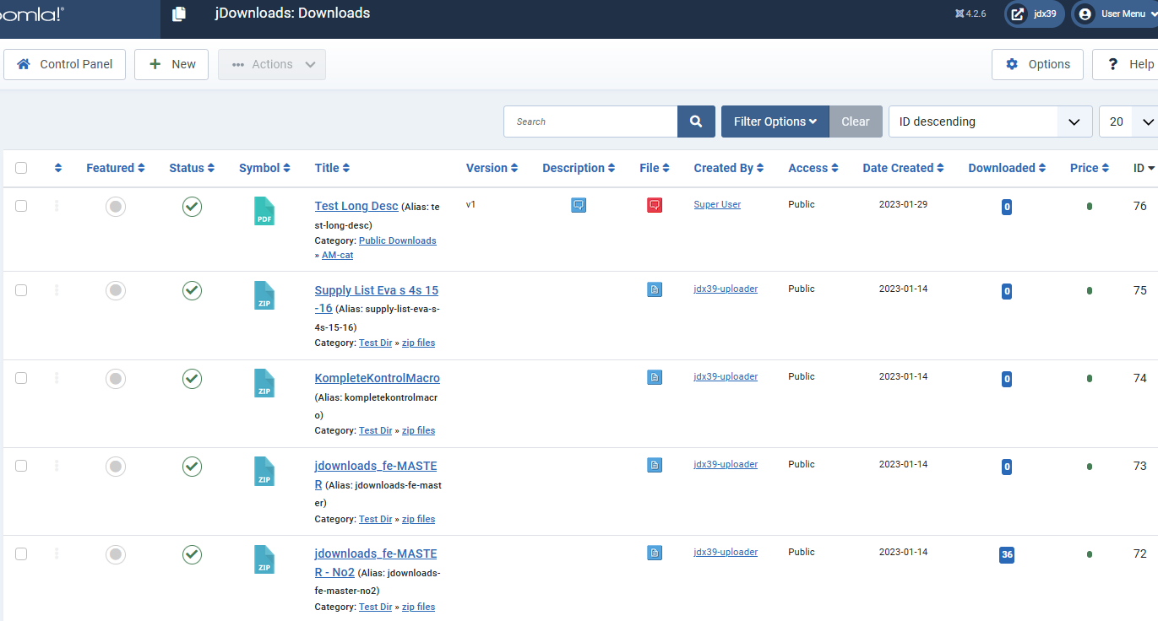Sort by the Created By column header
Image resolution: width=1158 pixels, height=621 pixels.
pyautogui.click(x=729, y=168)
